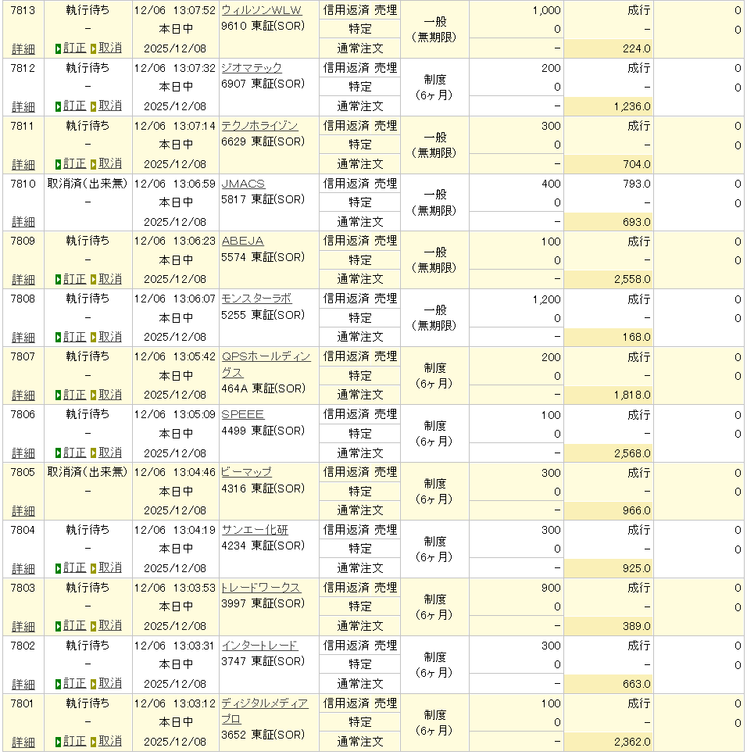This screenshot has width=747, height=755.
Task: Open the JMACS stock page
Action: pyautogui.click(x=243, y=184)
